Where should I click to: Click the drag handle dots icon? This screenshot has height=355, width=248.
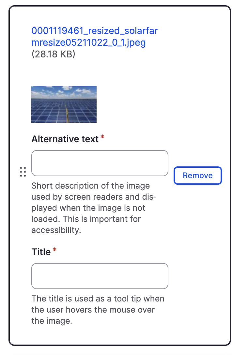[23, 172]
